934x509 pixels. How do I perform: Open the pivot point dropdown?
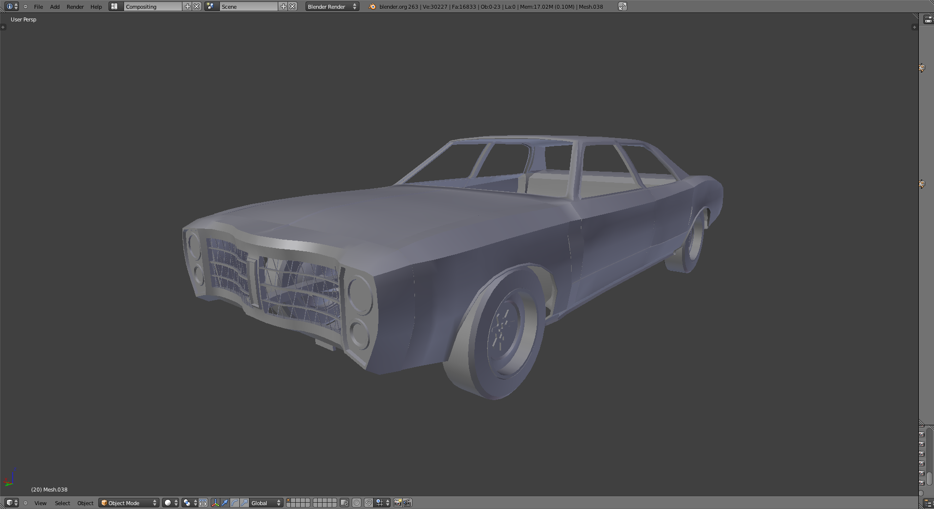pos(190,503)
